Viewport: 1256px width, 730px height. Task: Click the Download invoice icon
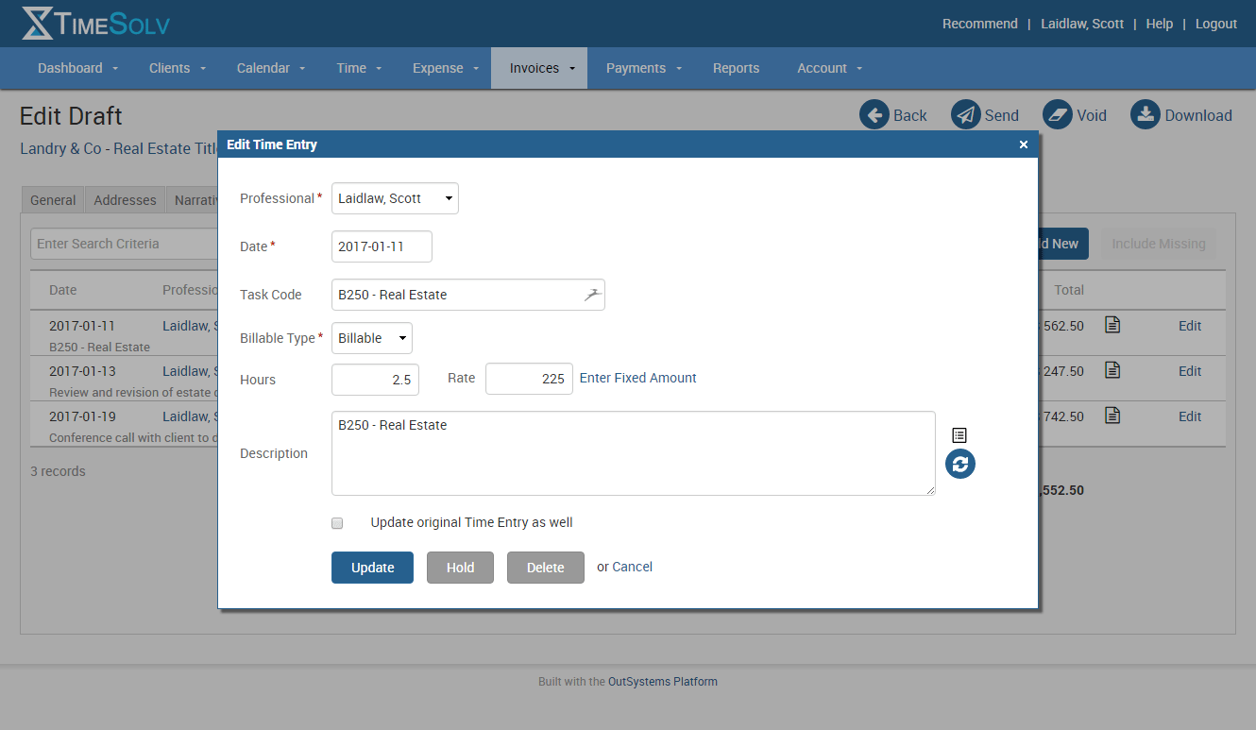[1145, 115]
